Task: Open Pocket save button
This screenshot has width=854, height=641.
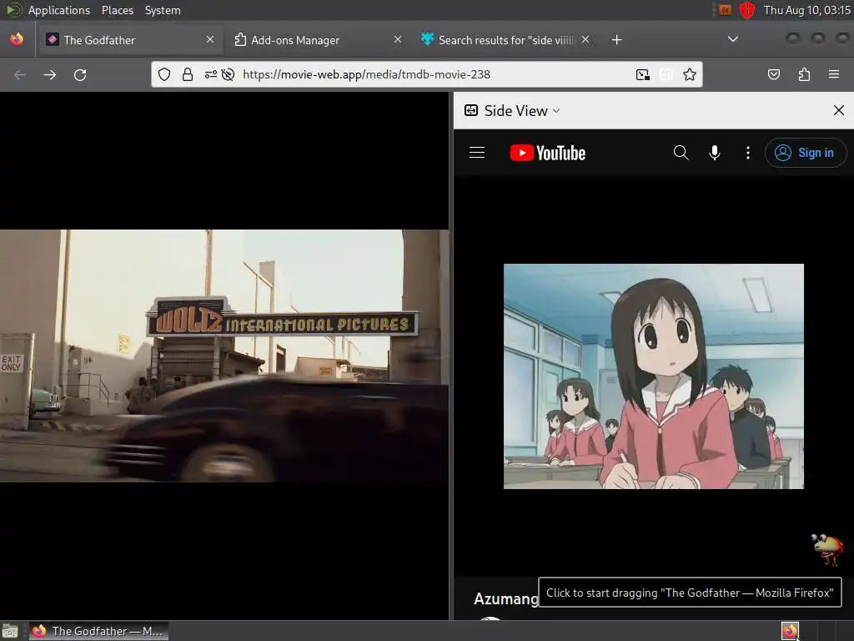Action: coord(774,74)
